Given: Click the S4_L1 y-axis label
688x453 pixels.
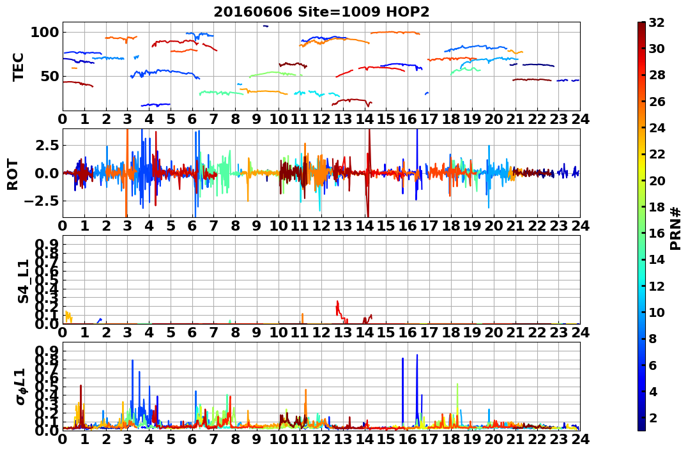Looking at the screenshot, I should tap(23, 281).
